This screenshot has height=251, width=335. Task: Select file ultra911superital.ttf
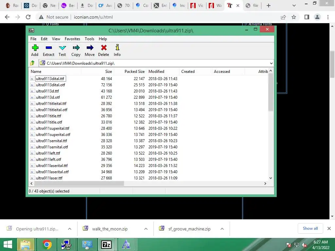53,128
